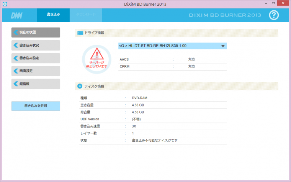The image size is (291, 182).
Task: Click the ディスク情報 section heading
Action: tap(94, 86)
